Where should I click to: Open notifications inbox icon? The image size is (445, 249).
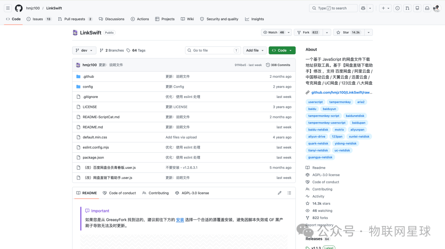[x=427, y=8]
